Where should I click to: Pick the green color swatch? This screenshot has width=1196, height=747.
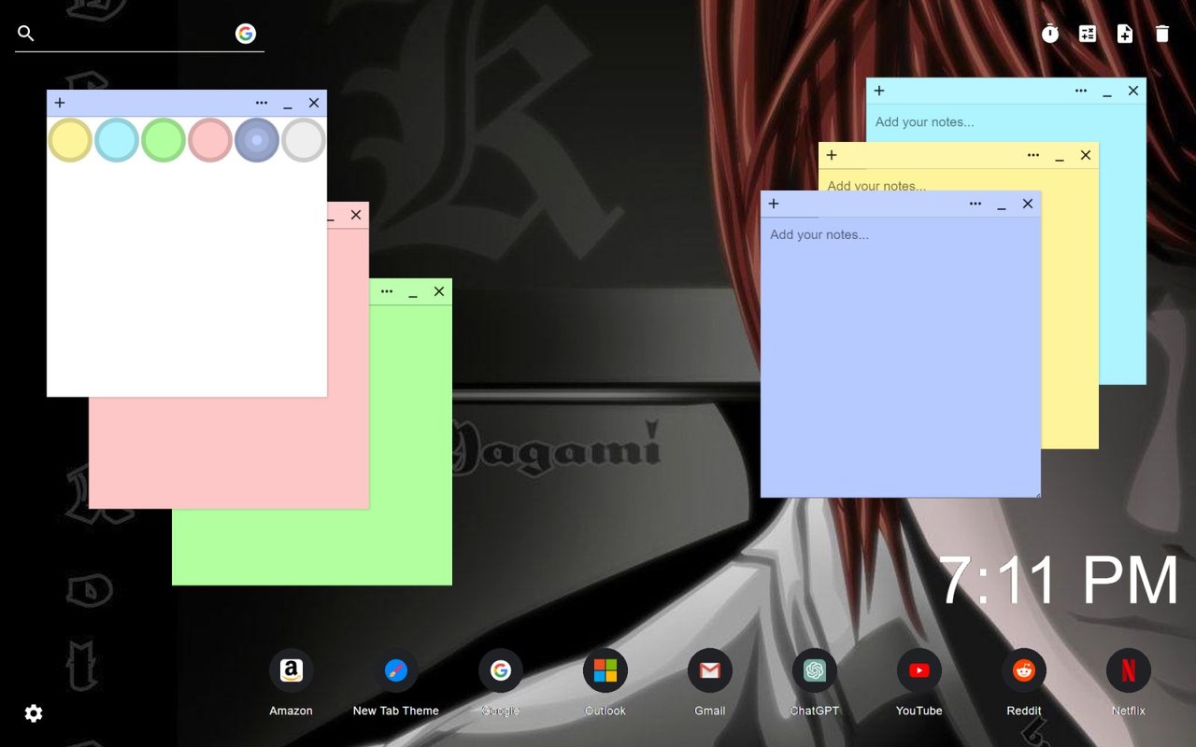pyautogui.click(x=164, y=140)
